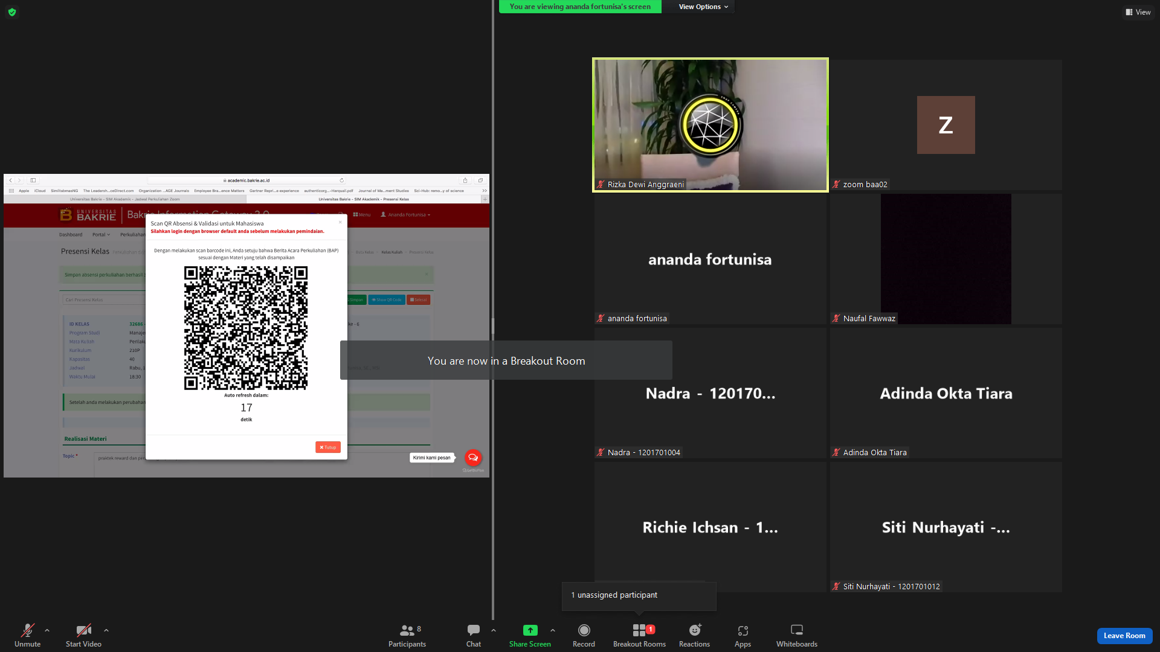Open Zoom Apps
This screenshot has width=1160, height=652.
pyautogui.click(x=743, y=635)
